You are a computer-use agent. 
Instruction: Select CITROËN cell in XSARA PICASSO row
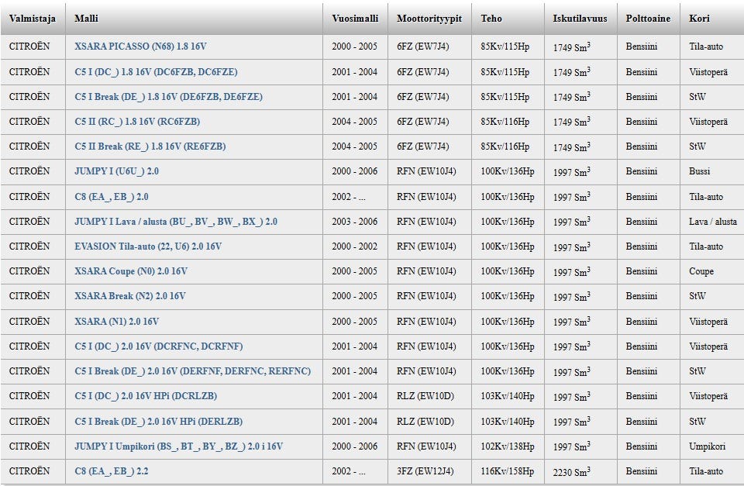(x=29, y=46)
